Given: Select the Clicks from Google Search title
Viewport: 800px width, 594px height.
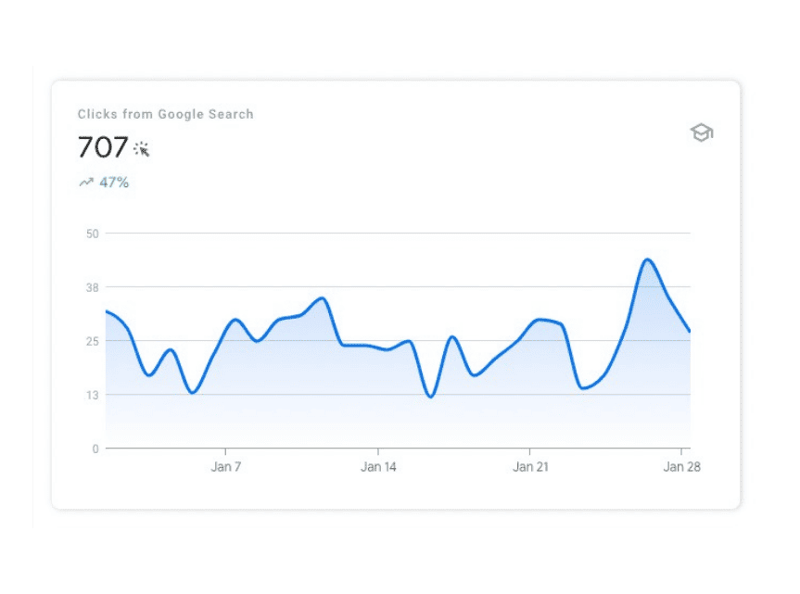Looking at the screenshot, I should (x=165, y=114).
